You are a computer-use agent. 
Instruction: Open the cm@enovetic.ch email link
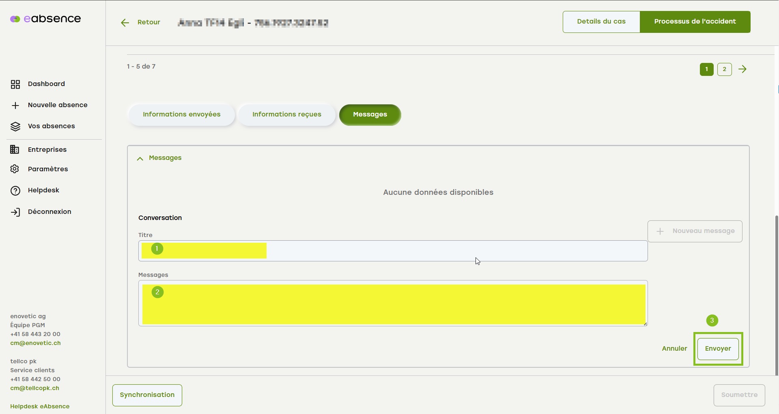pyautogui.click(x=36, y=343)
